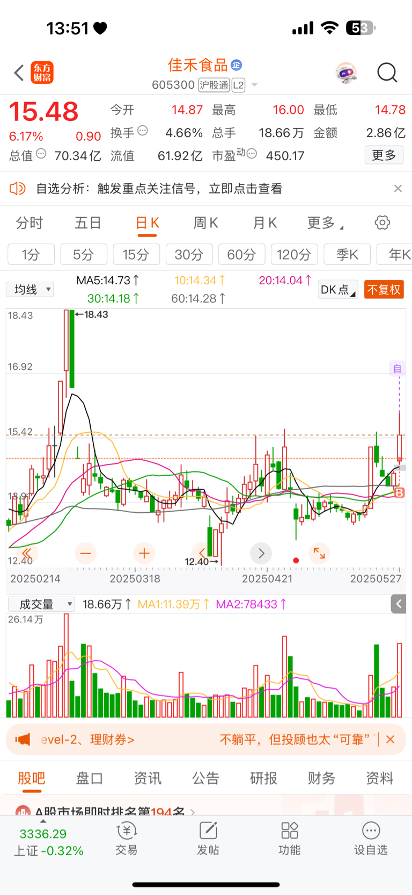
Task: Open the 股吧 tab
Action: [x=32, y=778]
